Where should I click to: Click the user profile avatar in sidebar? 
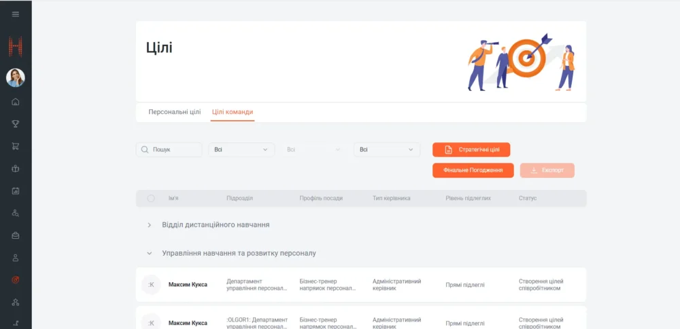point(16,78)
